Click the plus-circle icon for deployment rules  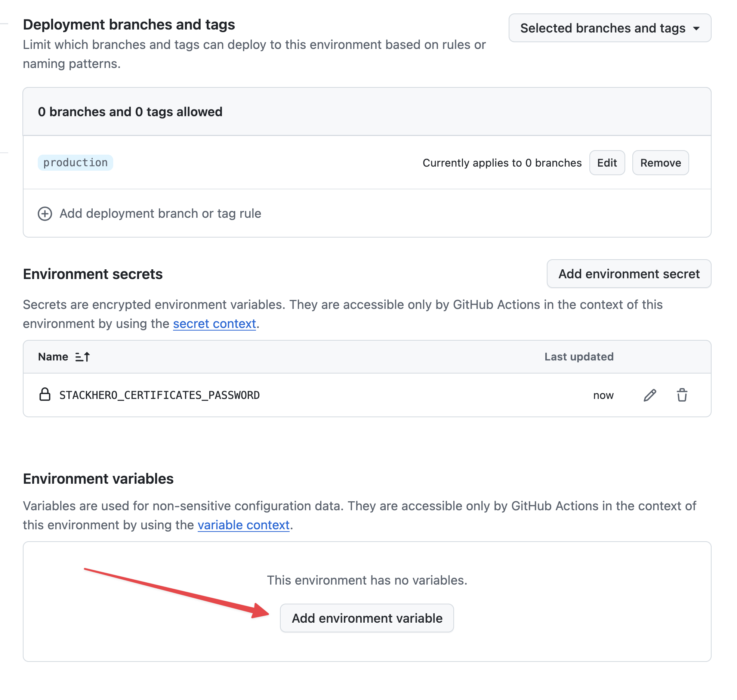[45, 213]
